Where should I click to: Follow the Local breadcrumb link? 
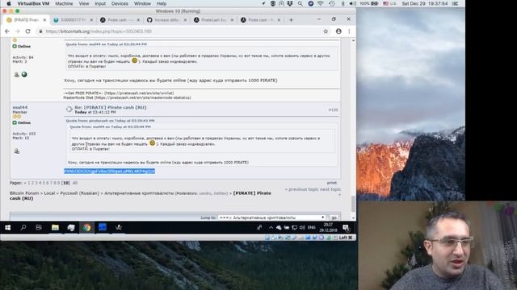pos(49,193)
